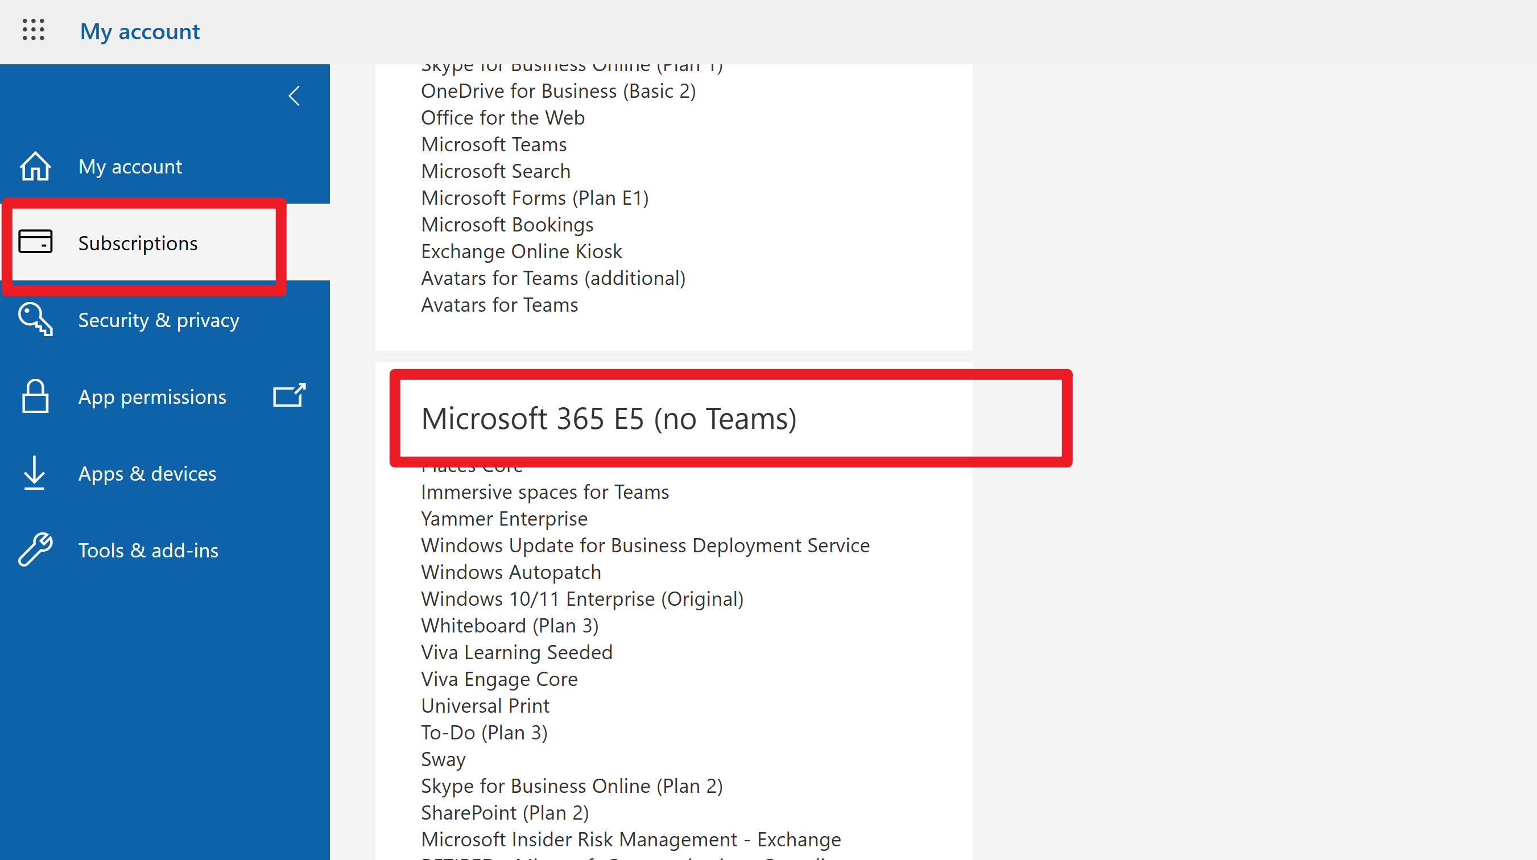Click Exchange Online Kiosk list entry

pos(522,251)
